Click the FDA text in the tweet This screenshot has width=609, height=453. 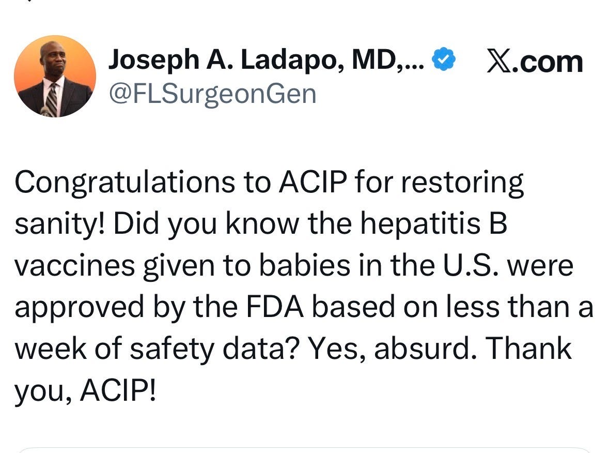275,307
